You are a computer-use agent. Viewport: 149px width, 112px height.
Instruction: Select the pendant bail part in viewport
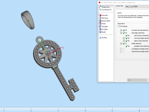tap(28, 20)
